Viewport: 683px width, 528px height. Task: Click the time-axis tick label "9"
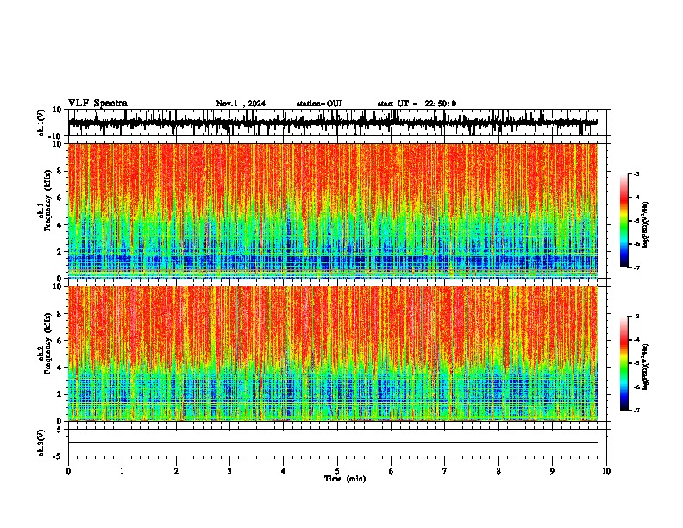552,471
